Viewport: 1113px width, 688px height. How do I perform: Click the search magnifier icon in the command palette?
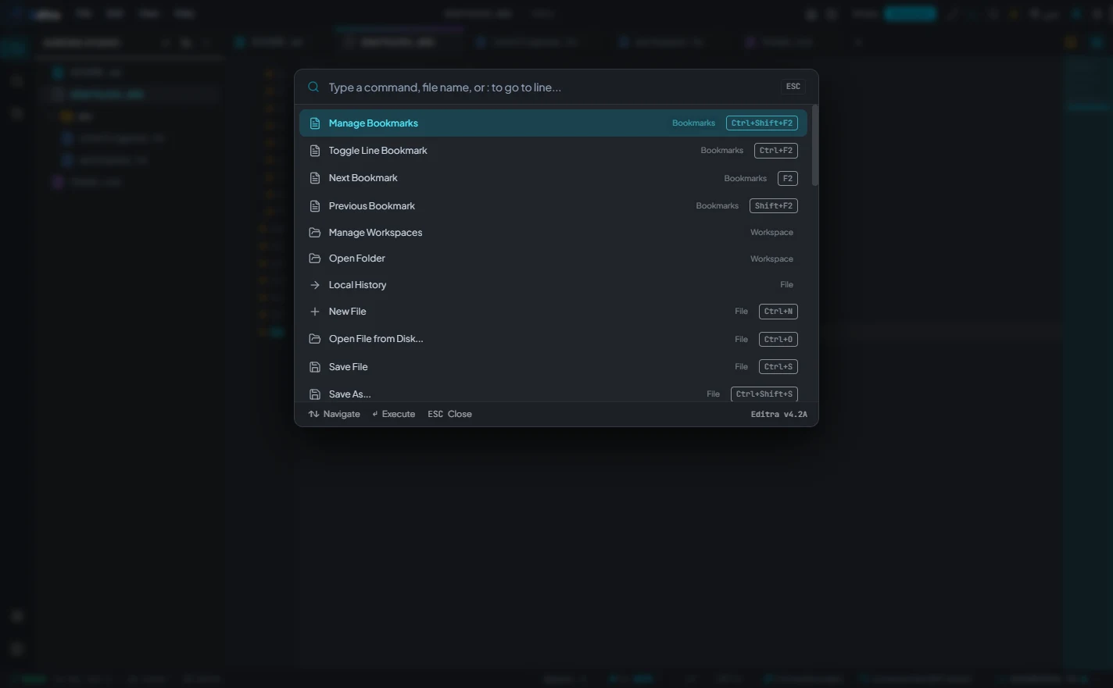click(x=313, y=87)
